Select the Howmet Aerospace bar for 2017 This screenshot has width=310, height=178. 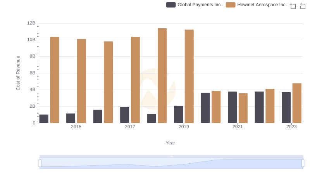click(135, 80)
